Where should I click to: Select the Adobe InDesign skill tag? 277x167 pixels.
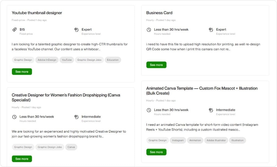(x=47, y=60)
